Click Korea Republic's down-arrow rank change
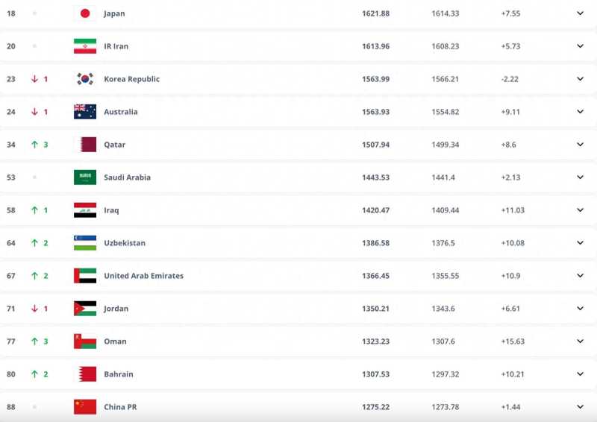The height and width of the screenshot is (422, 597). pos(34,79)
